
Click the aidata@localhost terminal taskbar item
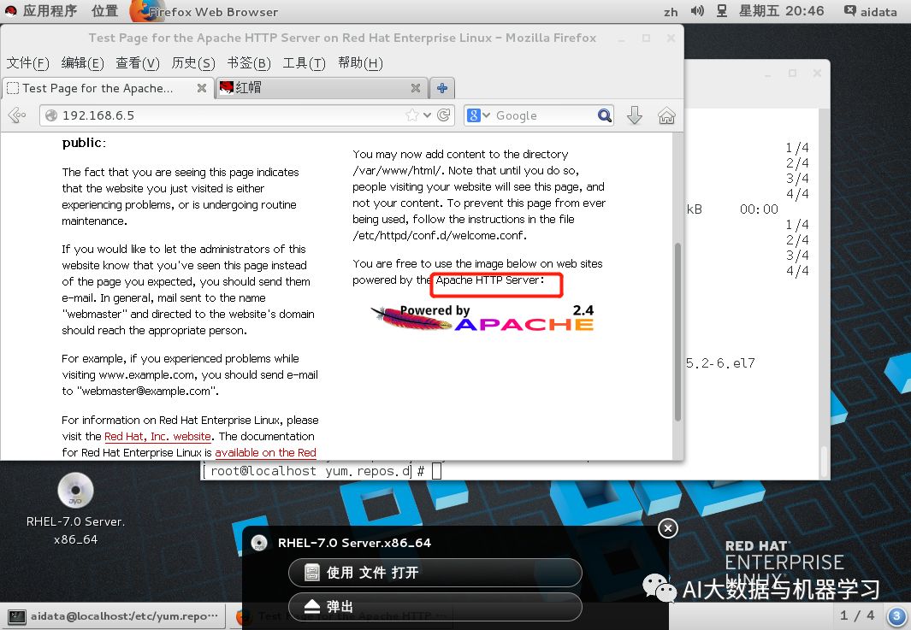point(113,616)
